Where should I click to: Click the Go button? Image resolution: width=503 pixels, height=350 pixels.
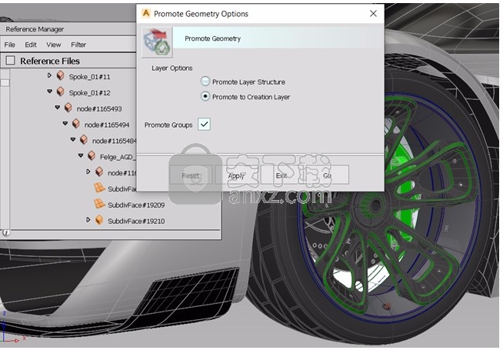(327, 175)
